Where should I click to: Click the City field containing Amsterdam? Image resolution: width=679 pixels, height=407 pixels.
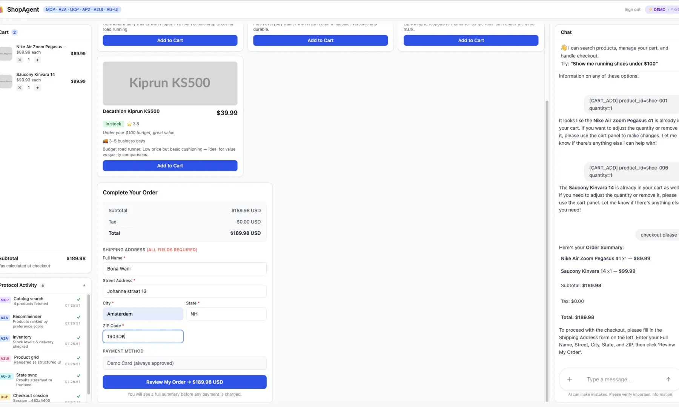pyautogui.click(x=143, y=314)
